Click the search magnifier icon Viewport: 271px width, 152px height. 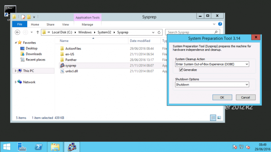[x=216, y=32]
